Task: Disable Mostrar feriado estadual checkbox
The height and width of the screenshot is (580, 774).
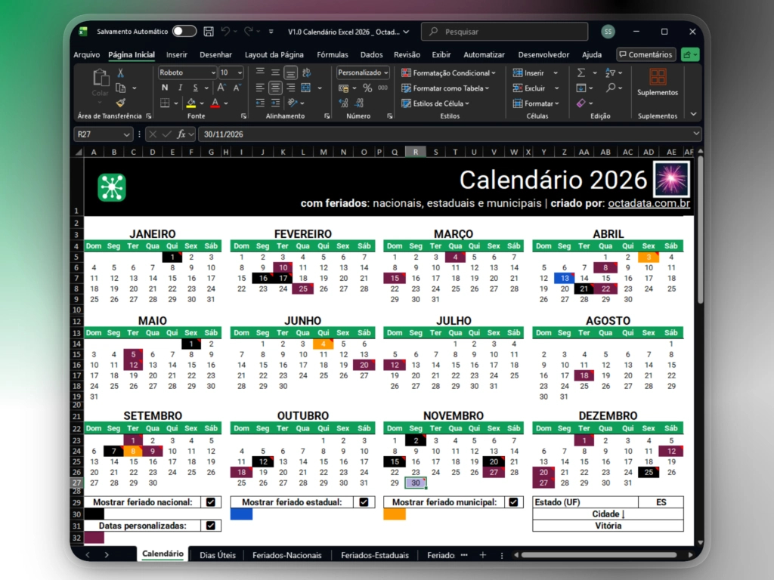Action: click(364, 501)
